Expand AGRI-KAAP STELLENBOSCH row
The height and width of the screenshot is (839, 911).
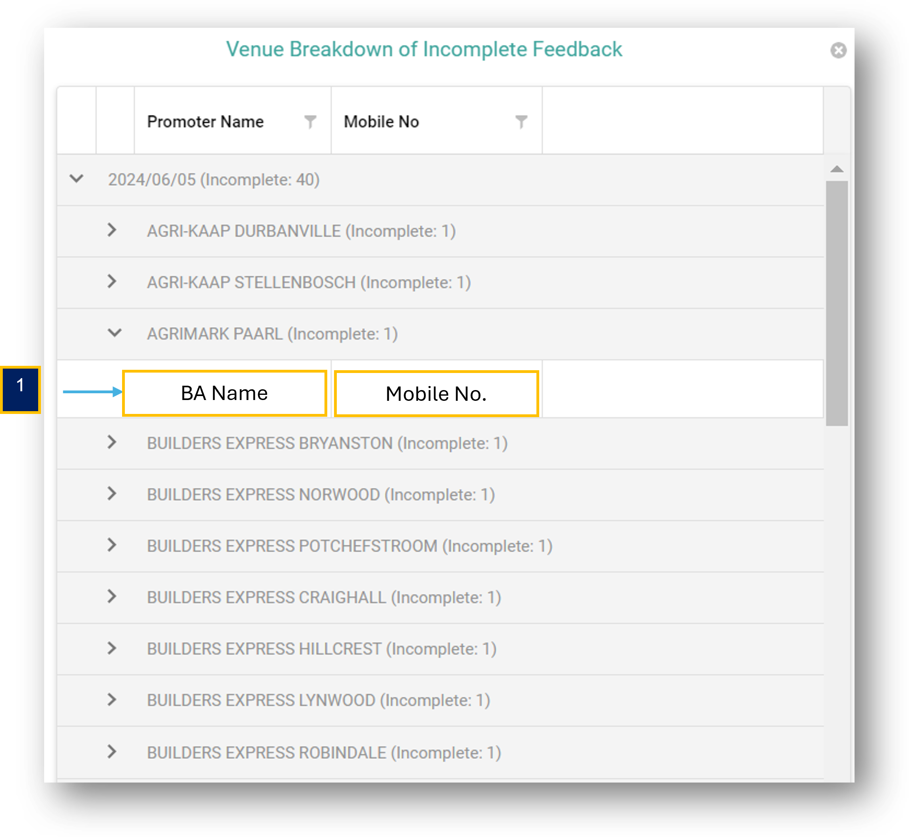point(112,281)
